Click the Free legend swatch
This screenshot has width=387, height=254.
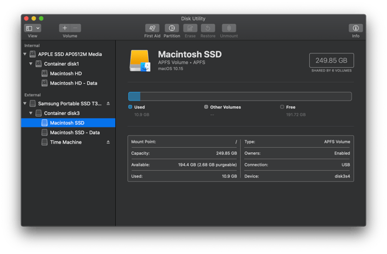(x=282, y=107)
